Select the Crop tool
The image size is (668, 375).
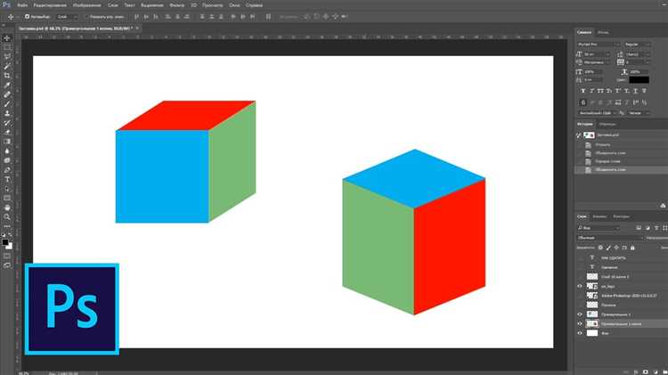pyautogui.click(x=7, y=76)
